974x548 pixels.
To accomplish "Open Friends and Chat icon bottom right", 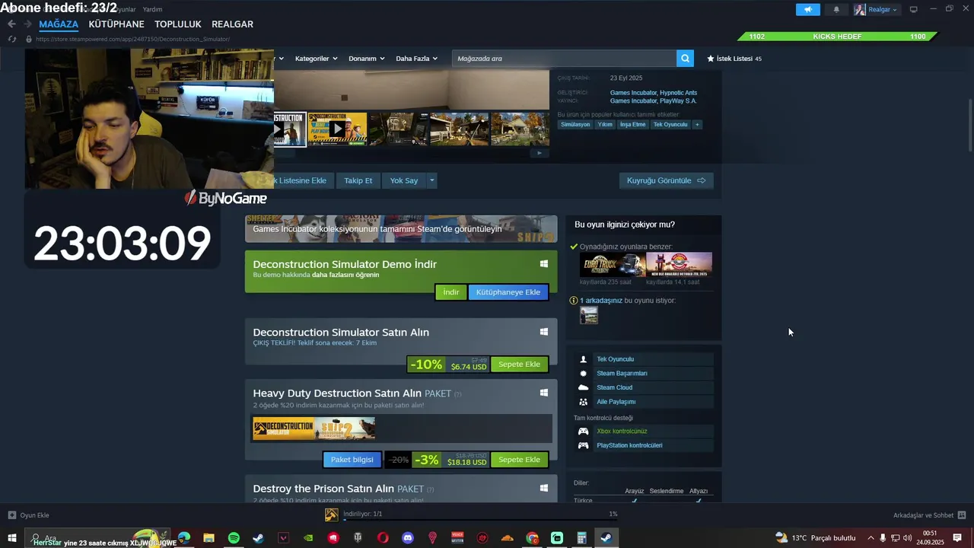I will [962, 515].
